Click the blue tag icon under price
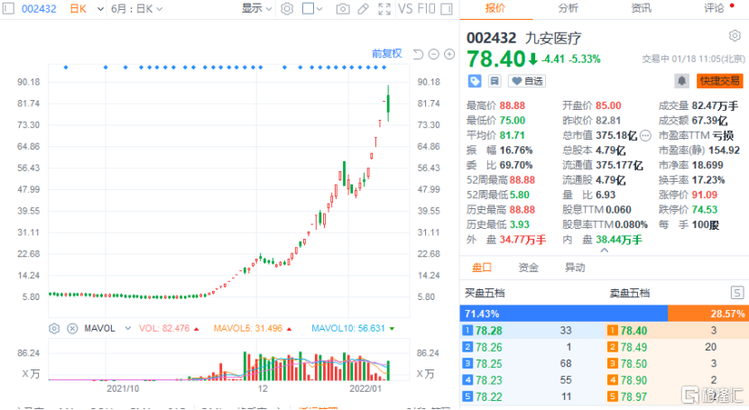The width and height of the screenshot is (749, 410). (x=475, y=81)
